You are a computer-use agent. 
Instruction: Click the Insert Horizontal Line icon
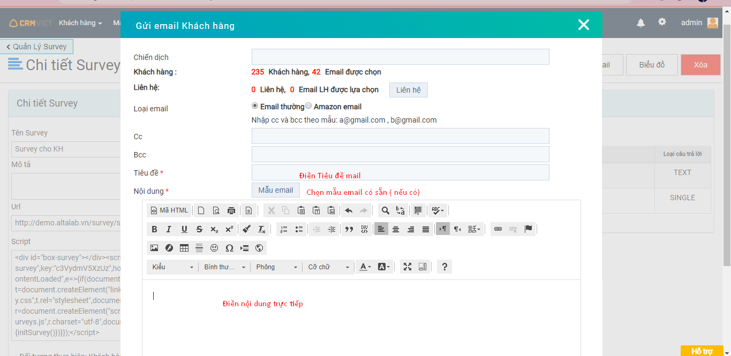(199, 248)
